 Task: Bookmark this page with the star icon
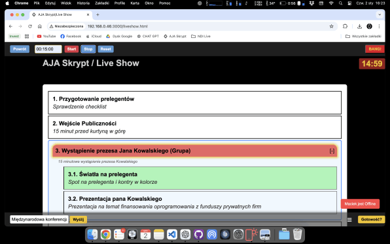(331, 26)
